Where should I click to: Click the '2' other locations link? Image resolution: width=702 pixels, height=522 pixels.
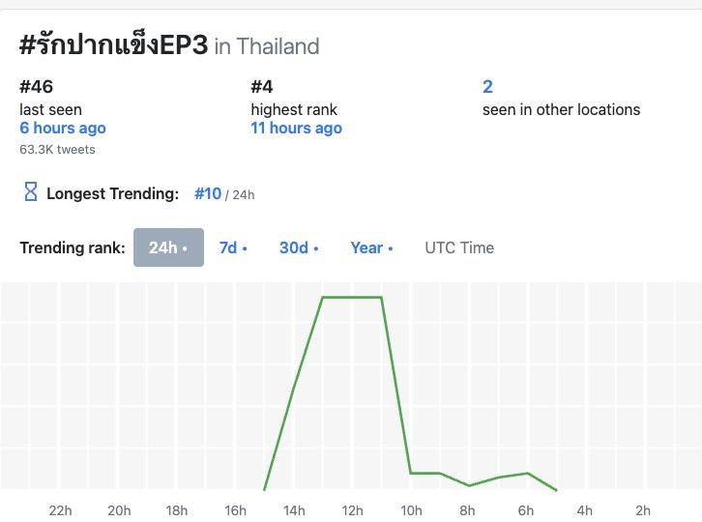coord(487,86)
